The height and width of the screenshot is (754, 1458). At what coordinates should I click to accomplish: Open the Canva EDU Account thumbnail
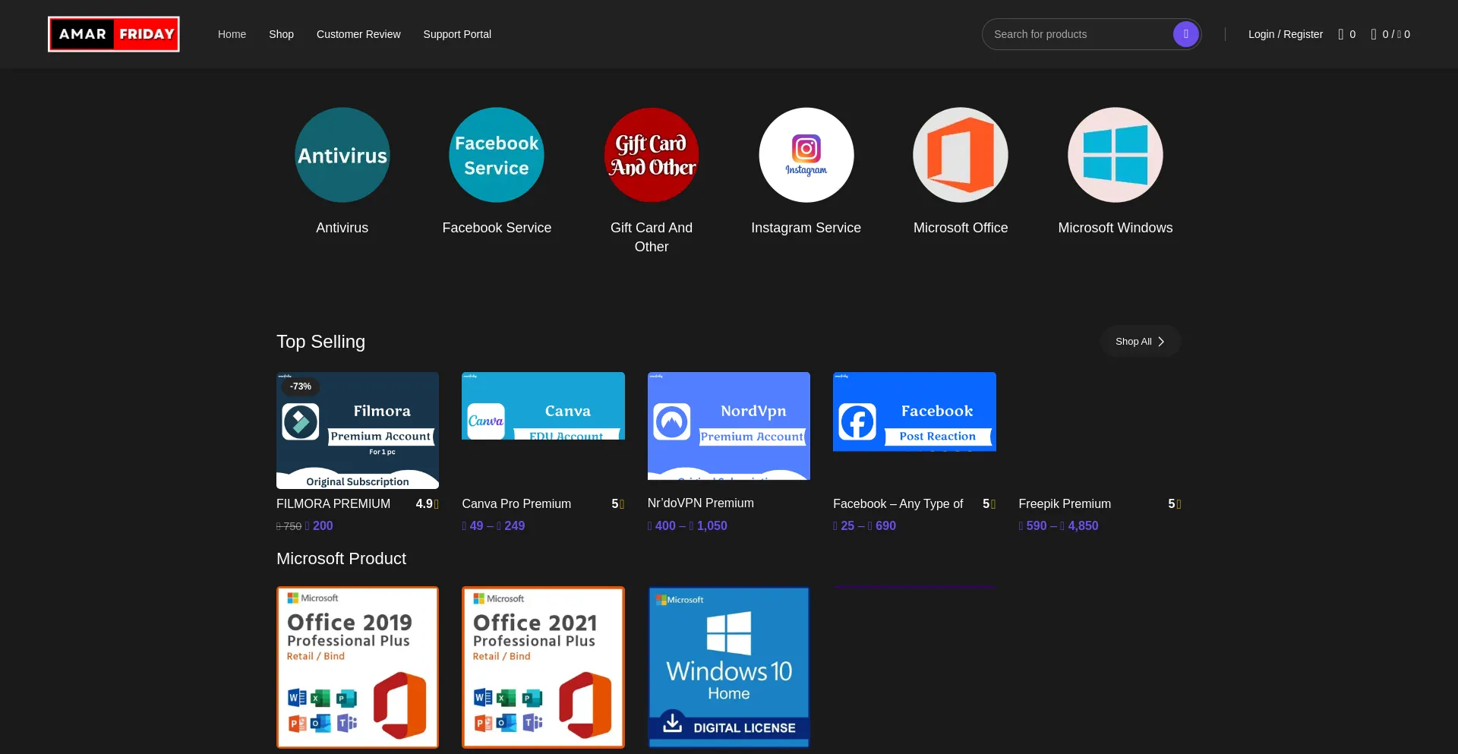click(543, 405)
